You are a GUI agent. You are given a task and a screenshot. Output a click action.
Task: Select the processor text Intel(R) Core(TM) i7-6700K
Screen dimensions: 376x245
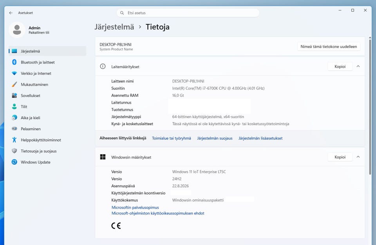218,88
